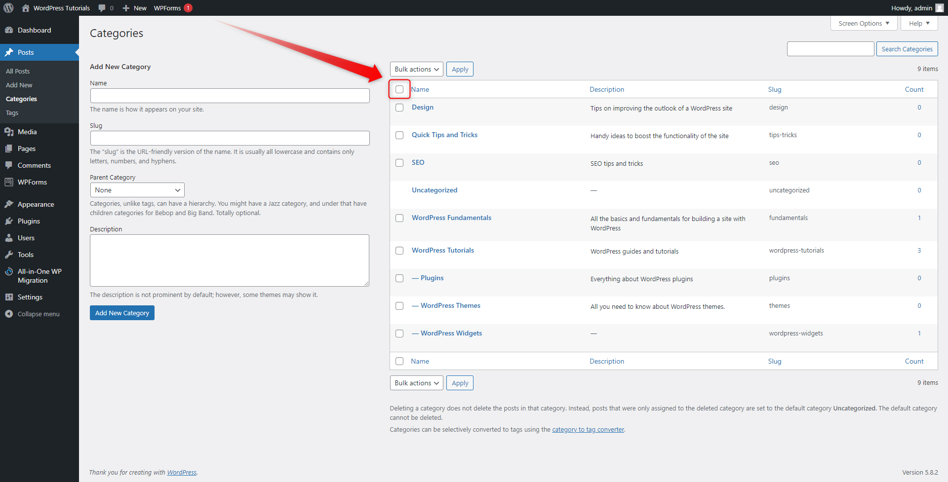Open Add New under Posts
Screen dimensions: 948x482
click(x=19, y=85)
